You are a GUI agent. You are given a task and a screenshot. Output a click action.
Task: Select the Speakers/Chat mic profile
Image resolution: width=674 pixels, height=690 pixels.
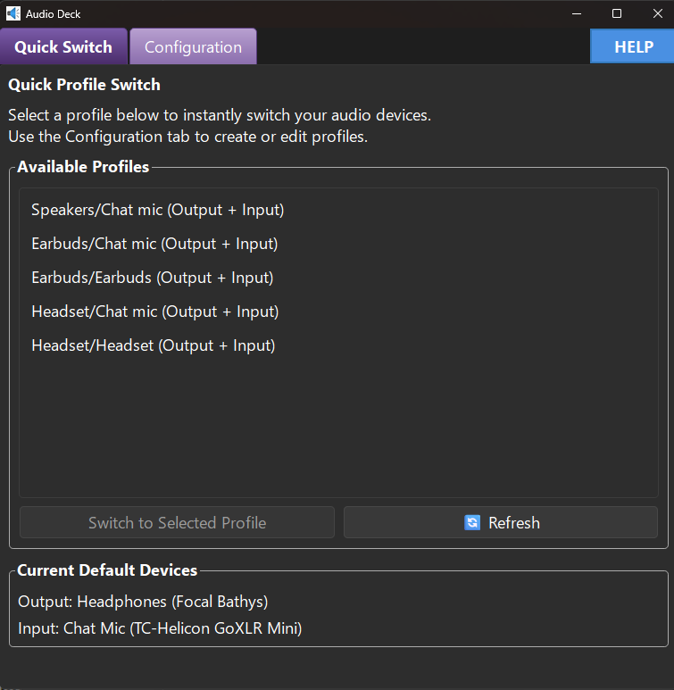tap(157, 210)
